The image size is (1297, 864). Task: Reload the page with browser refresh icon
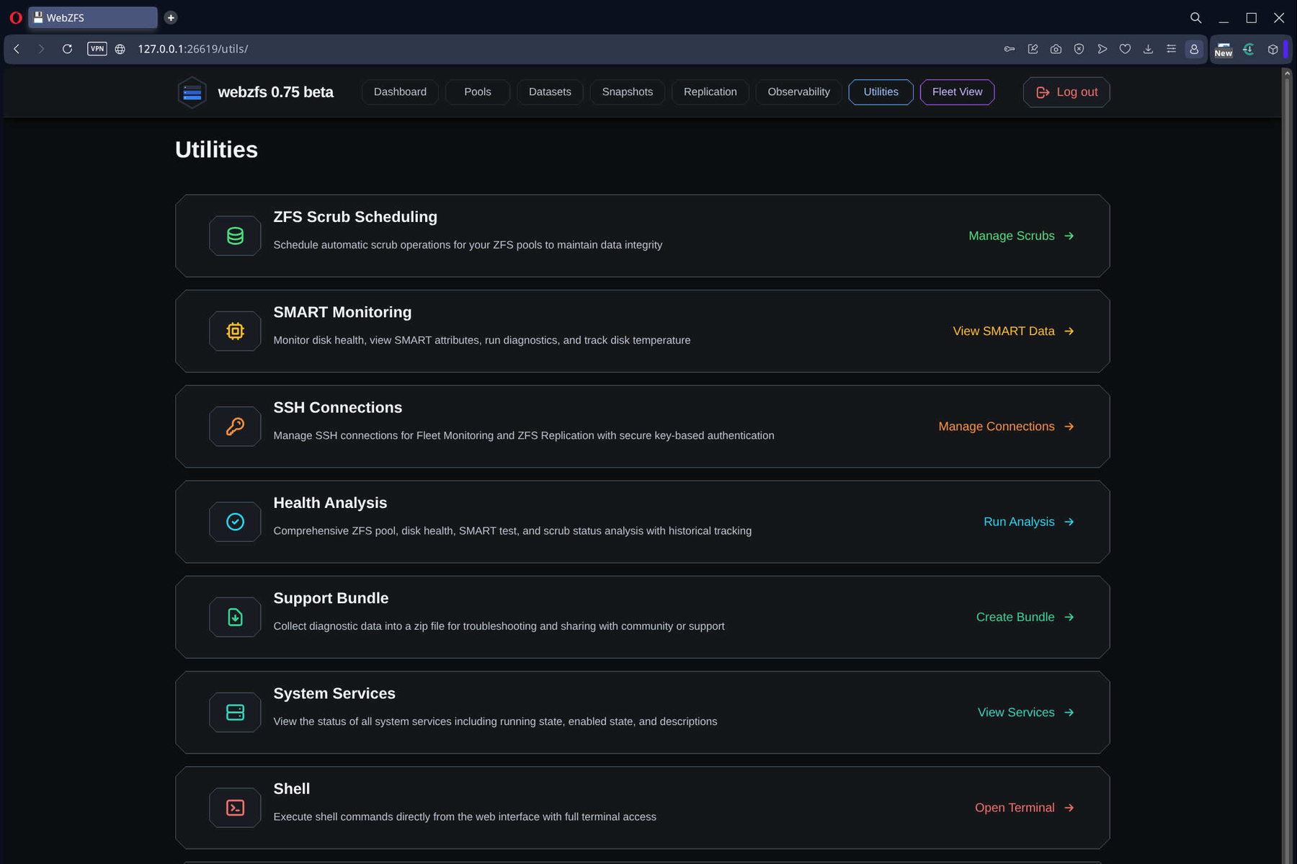pos(67,49)
